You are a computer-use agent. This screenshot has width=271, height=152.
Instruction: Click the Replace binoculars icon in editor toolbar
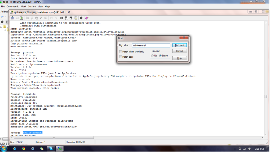66,18
